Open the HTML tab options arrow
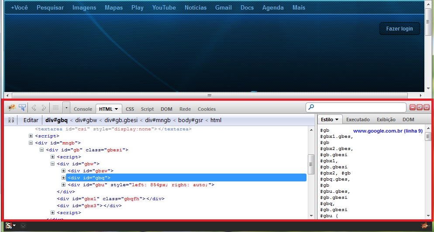This screenshot has height=232, width=434. 117,109
